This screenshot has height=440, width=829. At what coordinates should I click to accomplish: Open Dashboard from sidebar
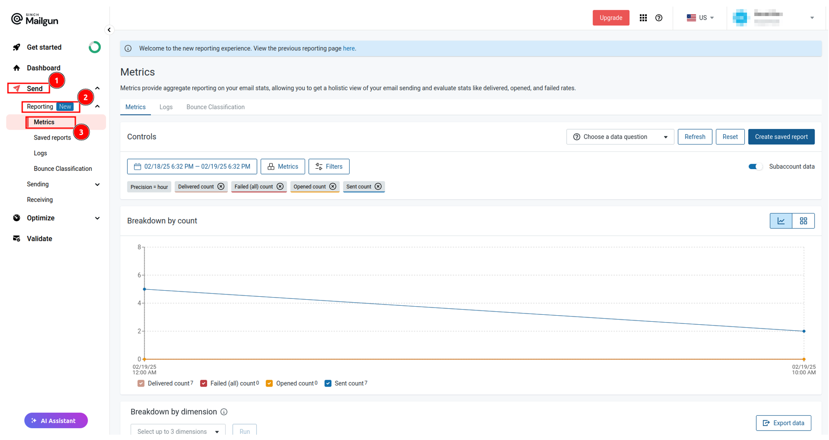point(44,68)
